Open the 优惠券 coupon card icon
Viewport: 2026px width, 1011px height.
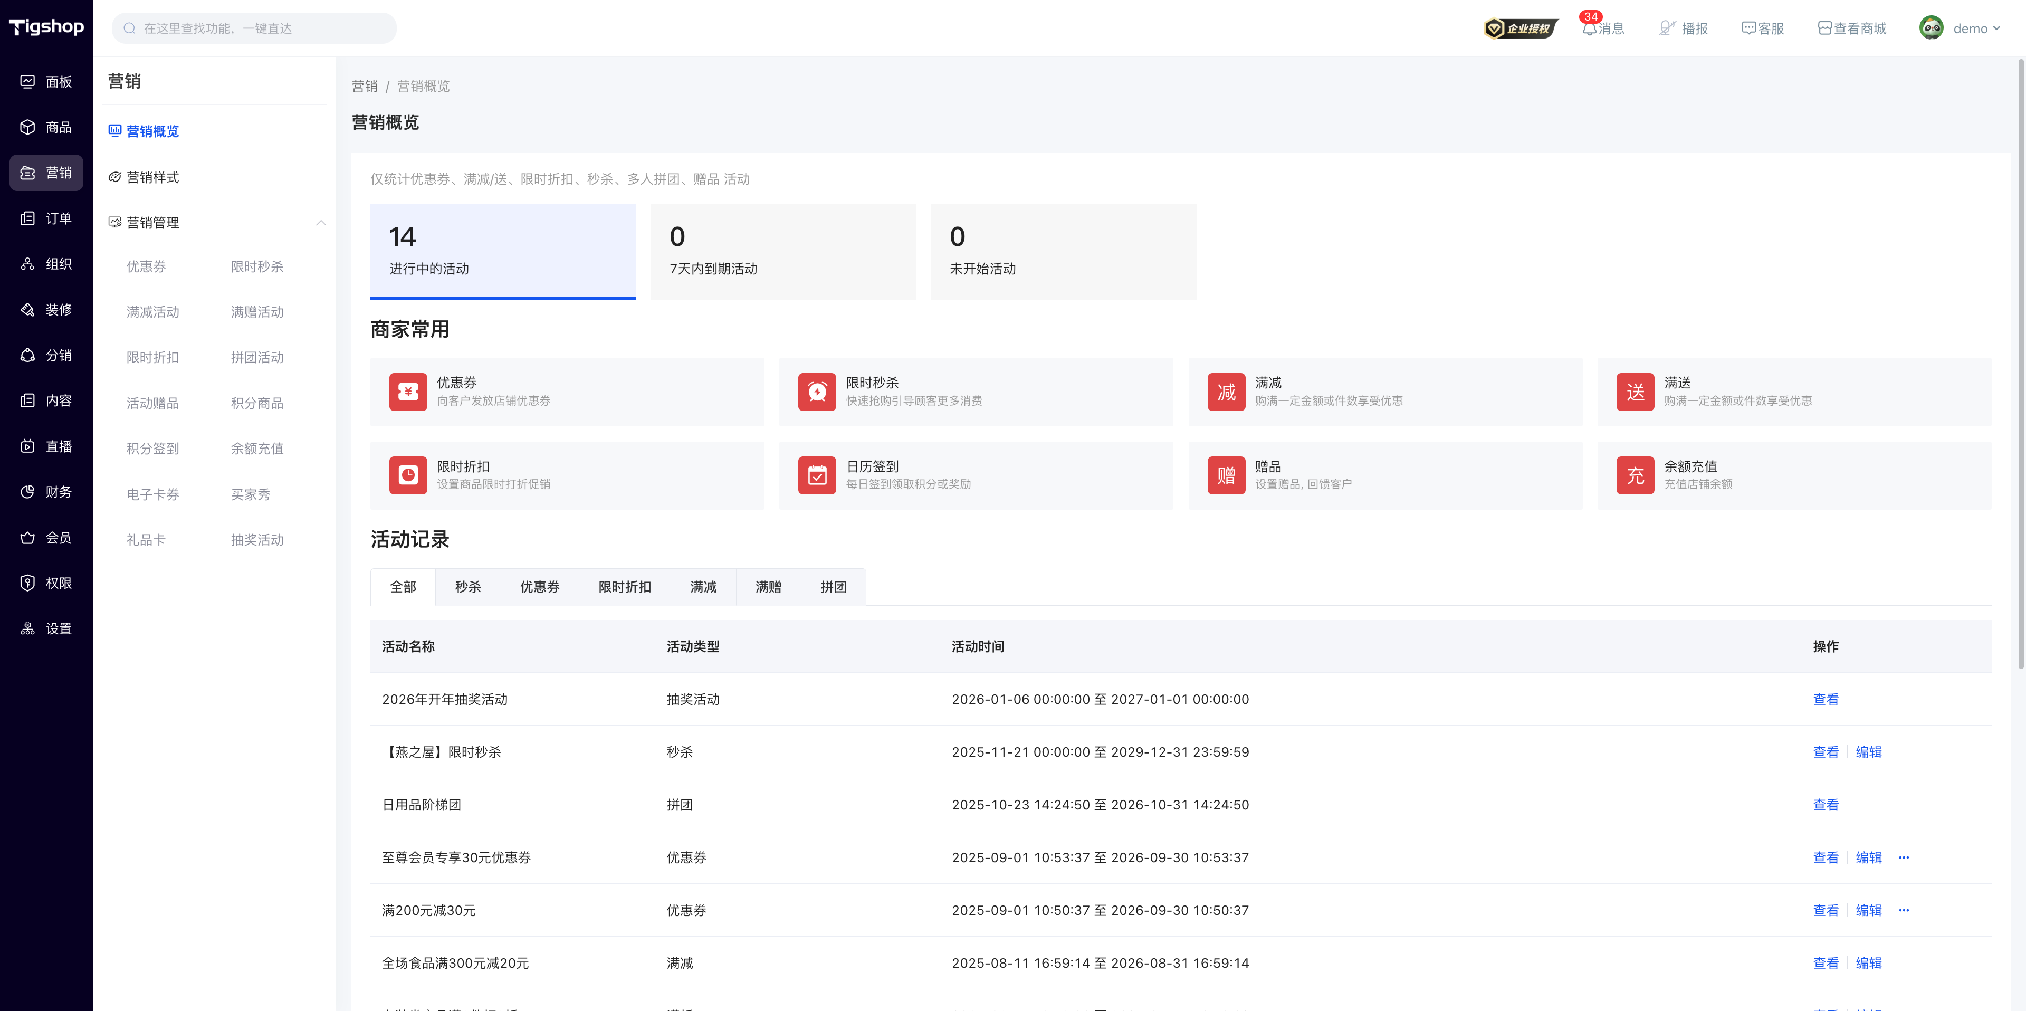408,392
